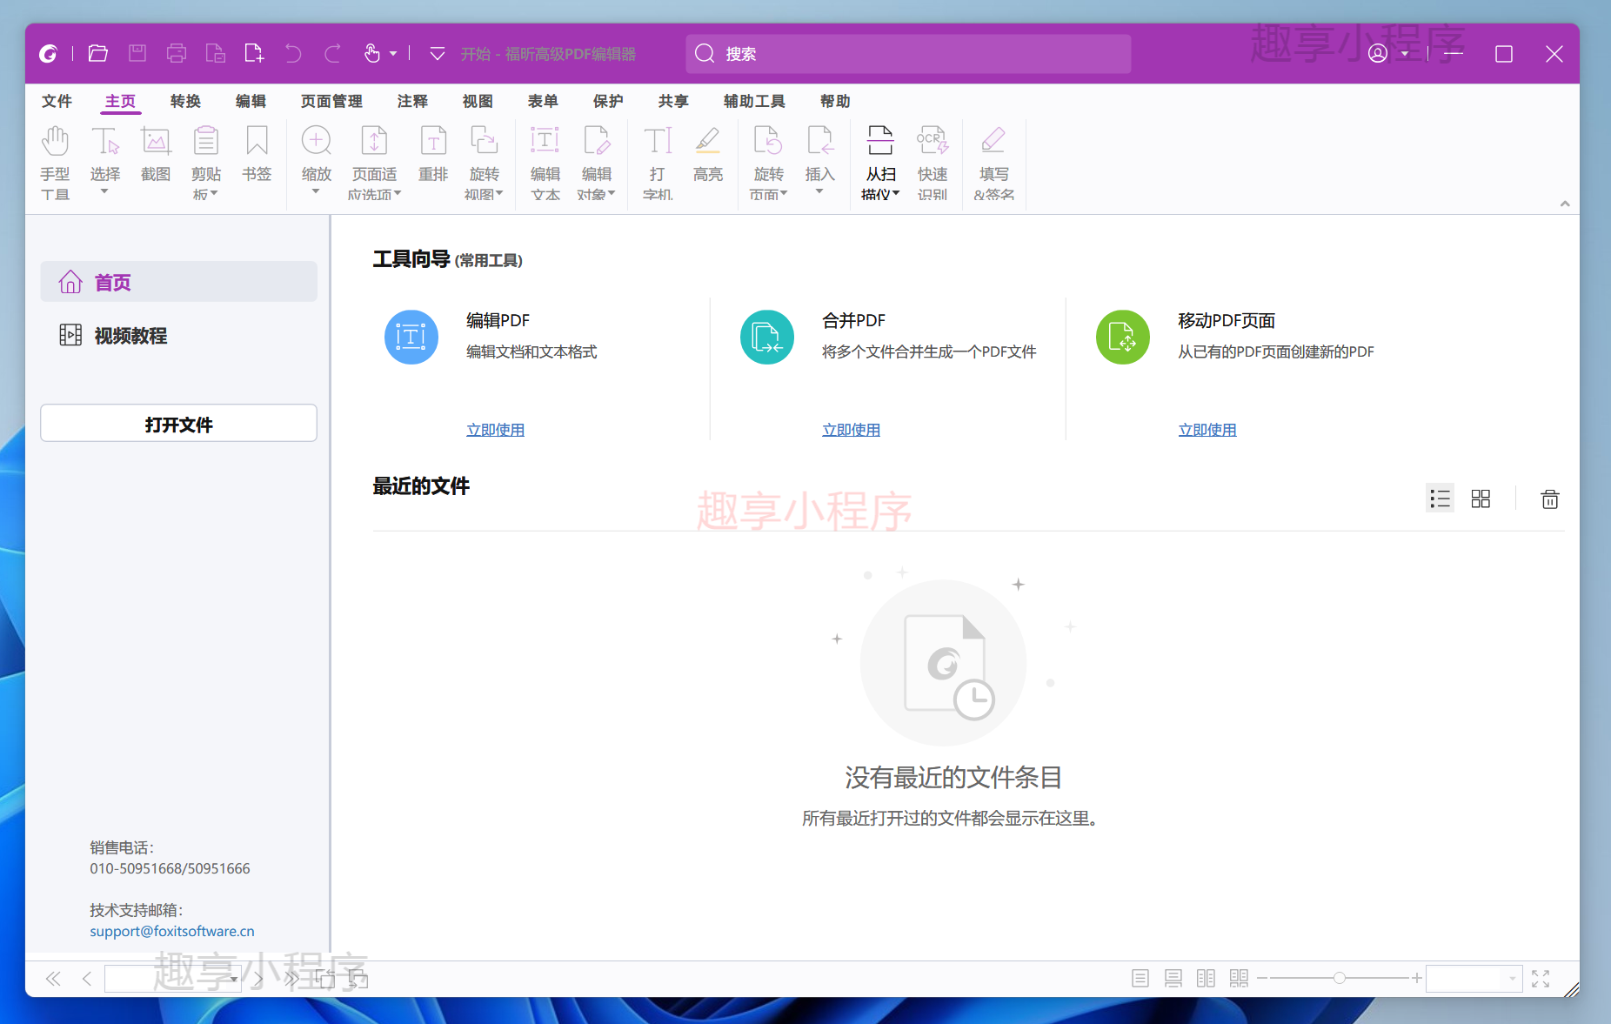Click the Open folder icon in title bar
Viewport: 1611px width, 1024px height.
click(x=98, y=54)
